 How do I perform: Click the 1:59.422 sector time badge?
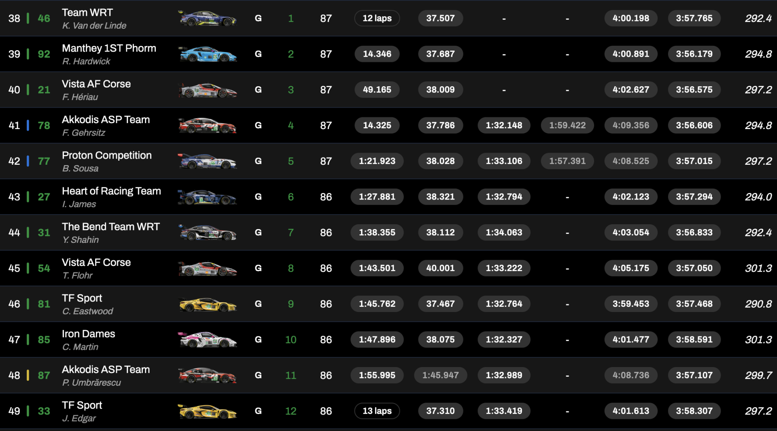[567, 125]
